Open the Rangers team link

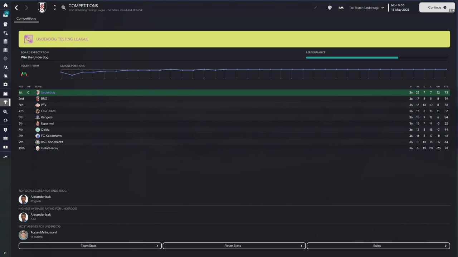pyautogui.click(x=47, y=117)
